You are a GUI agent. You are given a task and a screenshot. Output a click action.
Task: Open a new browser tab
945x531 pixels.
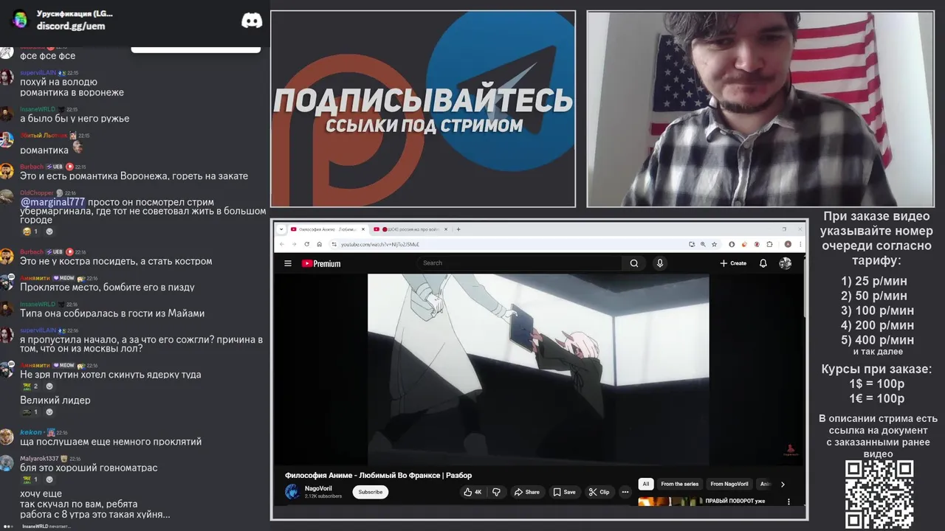(458, 229)
